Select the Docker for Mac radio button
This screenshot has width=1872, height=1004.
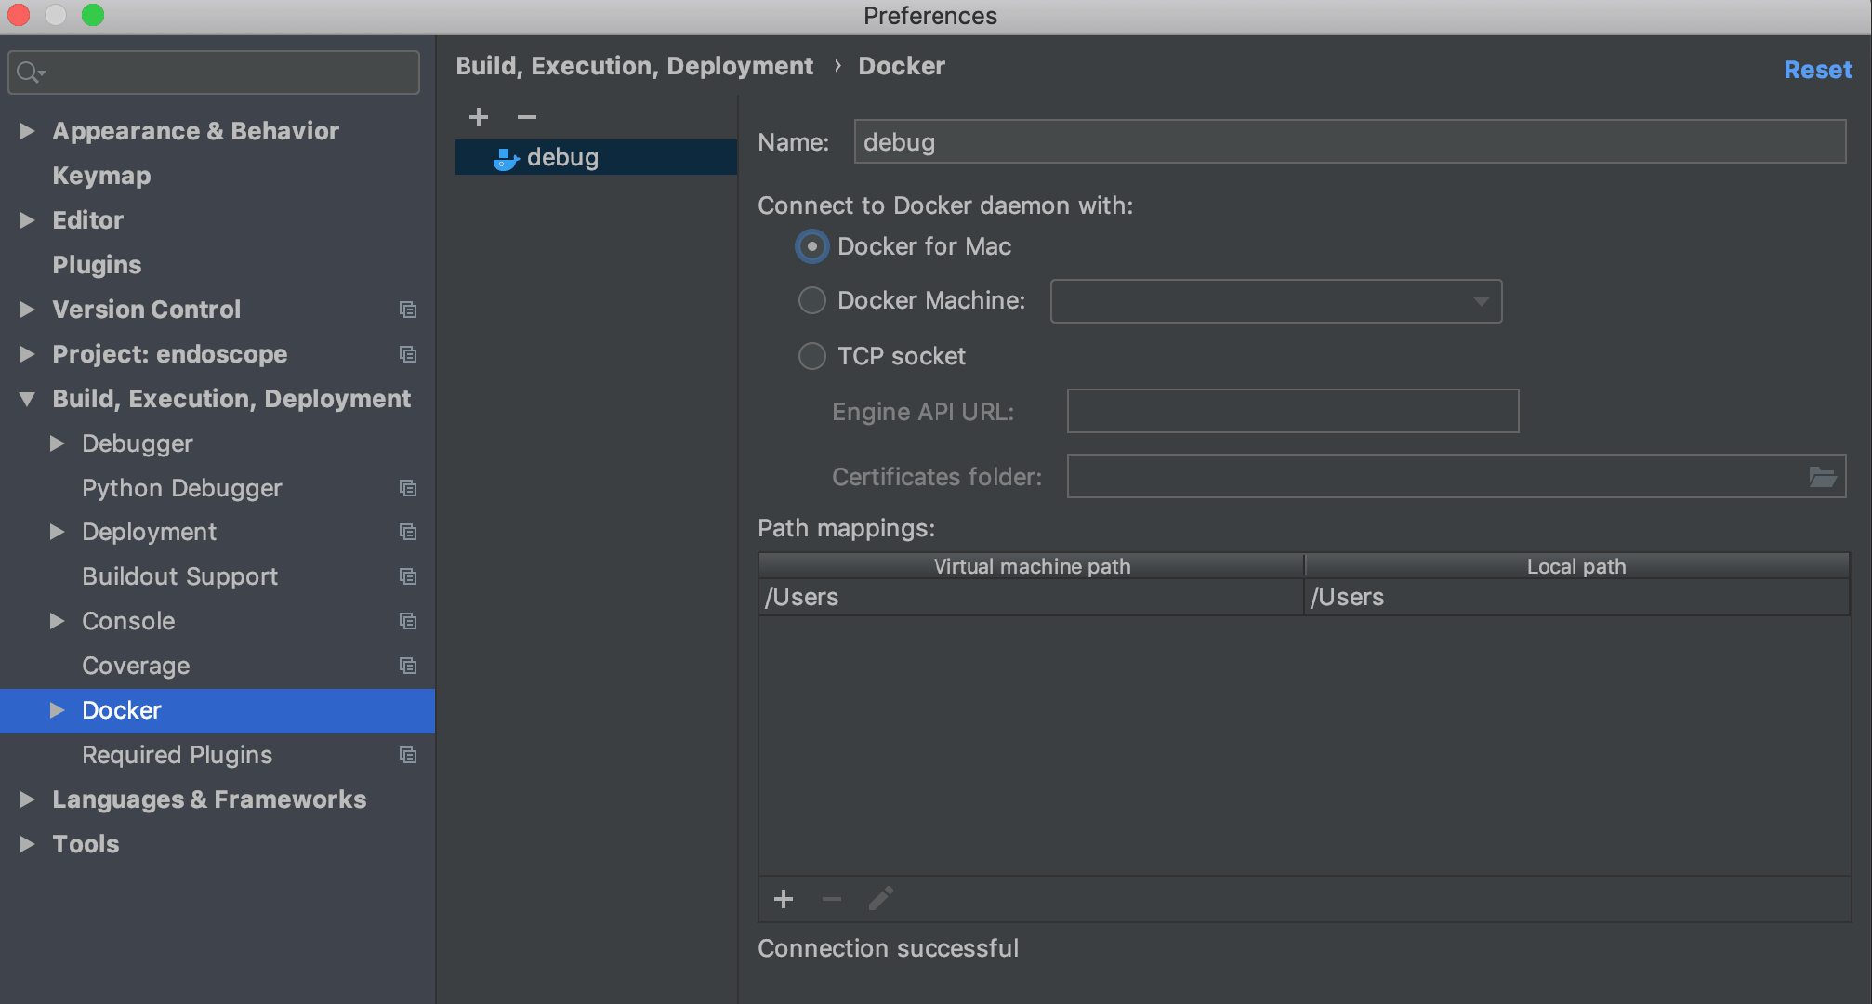(811, 246)
